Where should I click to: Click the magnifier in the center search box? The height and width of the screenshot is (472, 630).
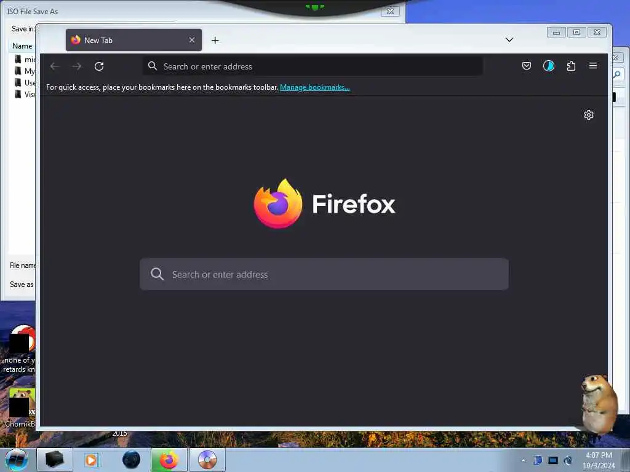pyautogui.click(x=157, y=274)
